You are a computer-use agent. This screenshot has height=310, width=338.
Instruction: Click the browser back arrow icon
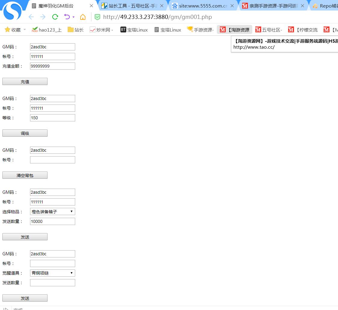click(31, 17)
